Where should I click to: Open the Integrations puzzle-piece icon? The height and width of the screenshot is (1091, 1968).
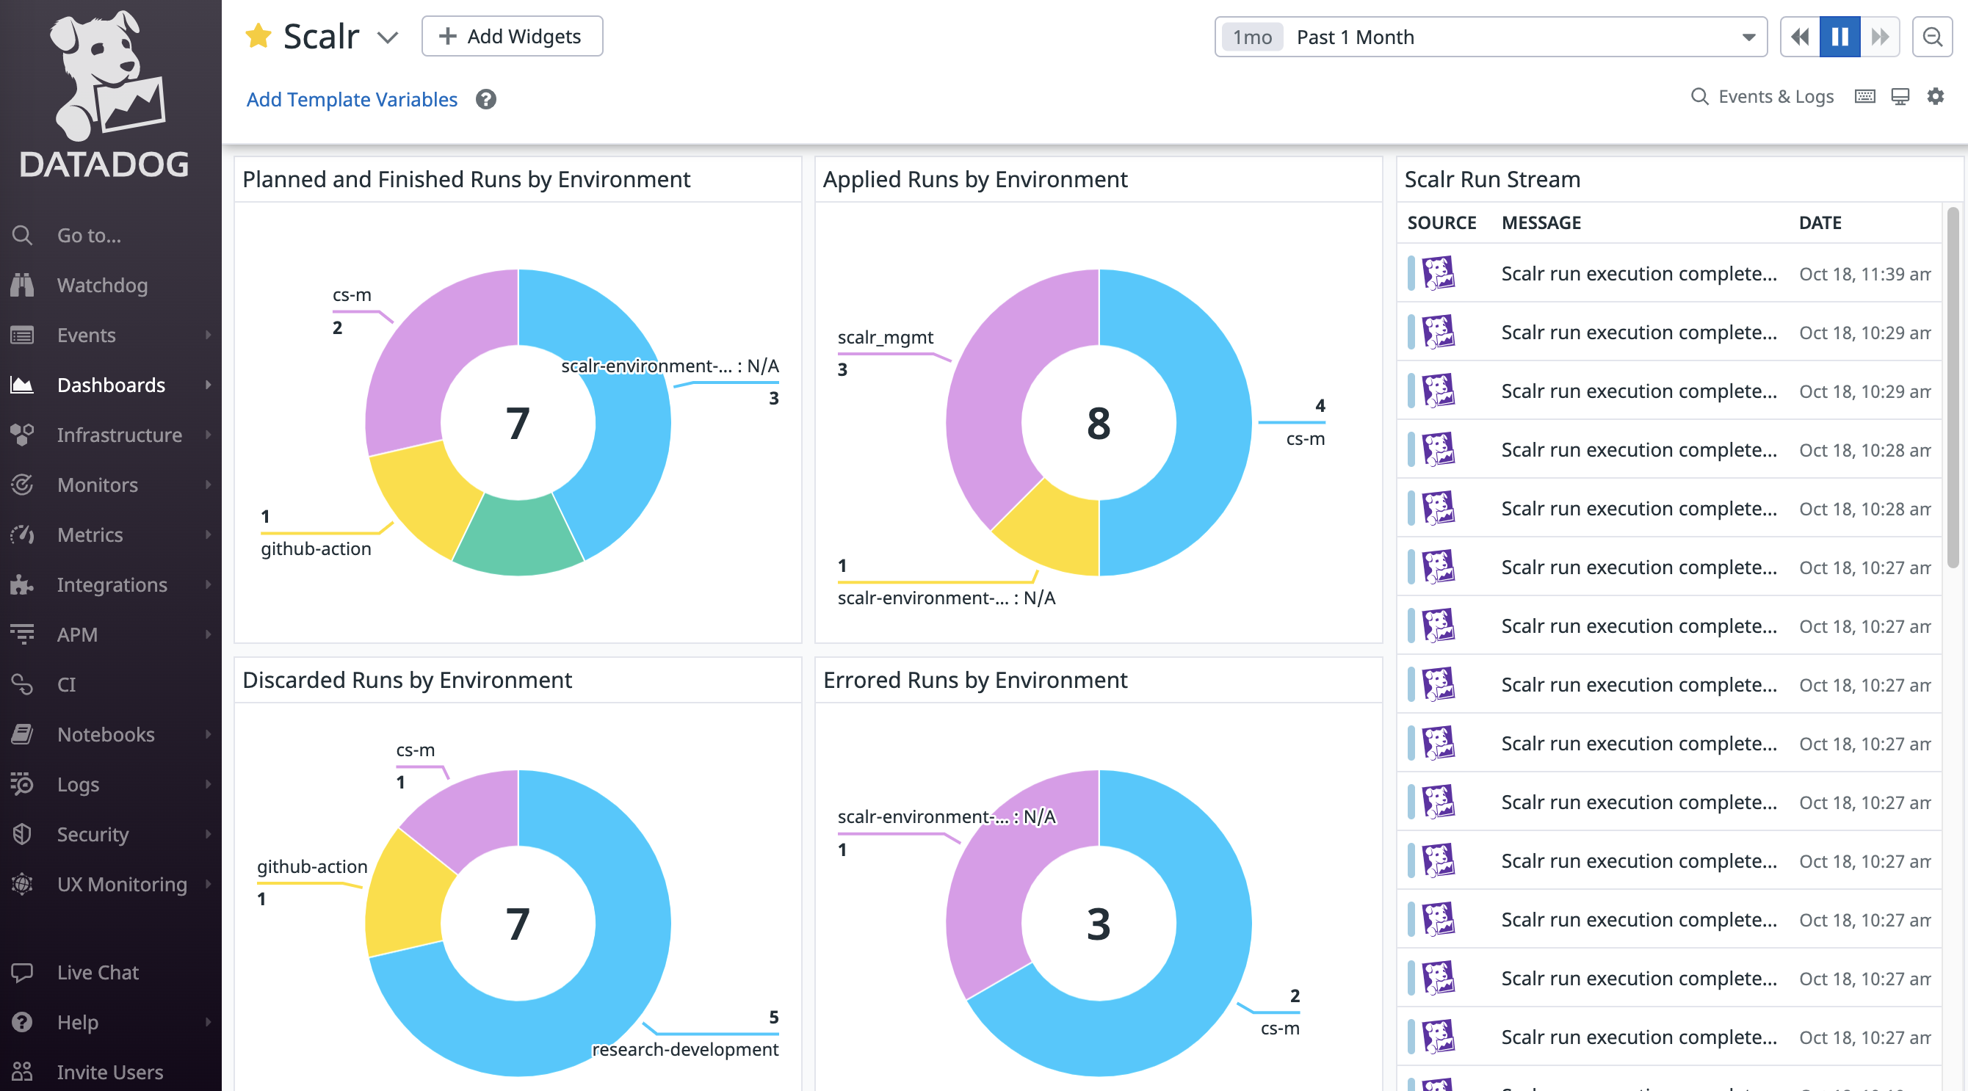(x=22, y=584)
